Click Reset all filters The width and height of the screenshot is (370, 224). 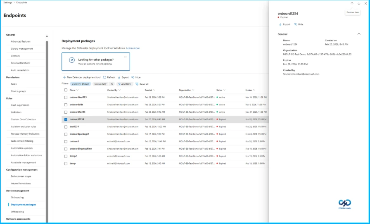pyautogui.click(x=142, y=84)
